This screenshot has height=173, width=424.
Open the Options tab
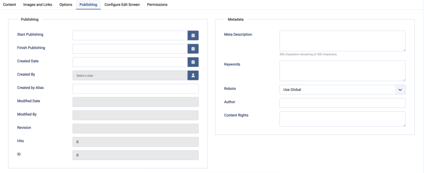(66, 5)
